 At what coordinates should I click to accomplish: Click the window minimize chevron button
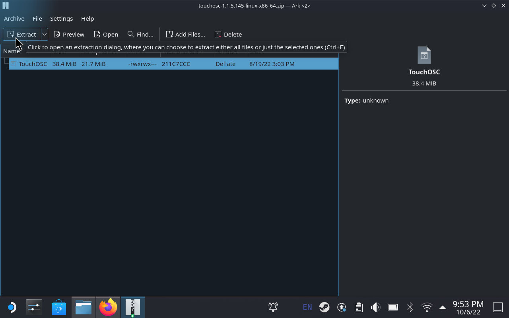pos(484,6)
